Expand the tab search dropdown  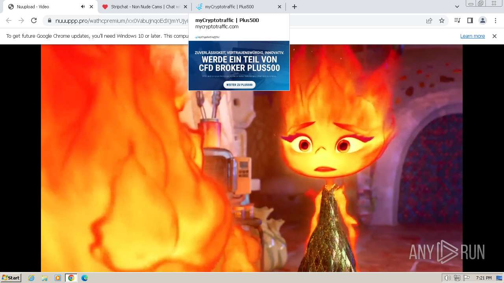(x=457, y=7)
